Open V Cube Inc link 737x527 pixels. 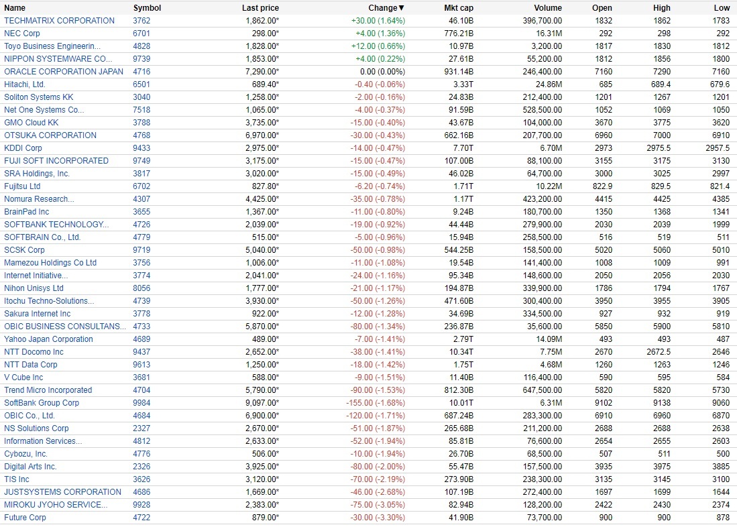pos(23,377)
